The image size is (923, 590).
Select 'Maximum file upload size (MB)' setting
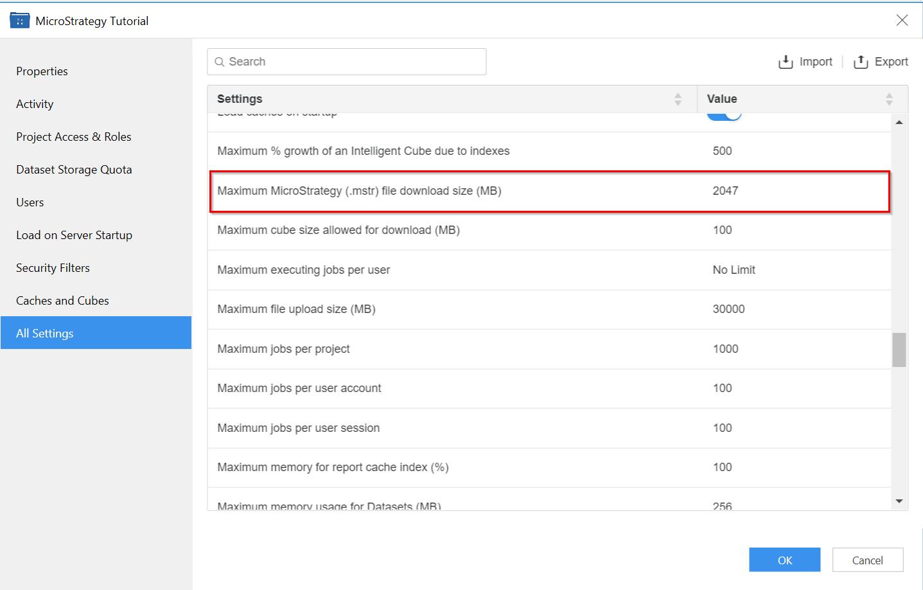pos(296,309)
